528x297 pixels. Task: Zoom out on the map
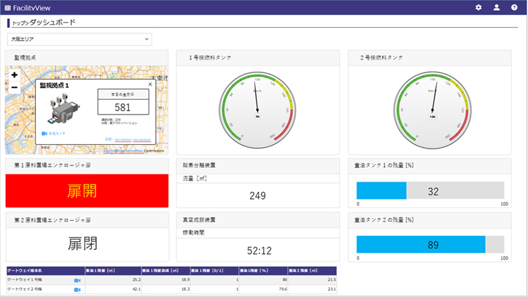(x=14, y=87)
